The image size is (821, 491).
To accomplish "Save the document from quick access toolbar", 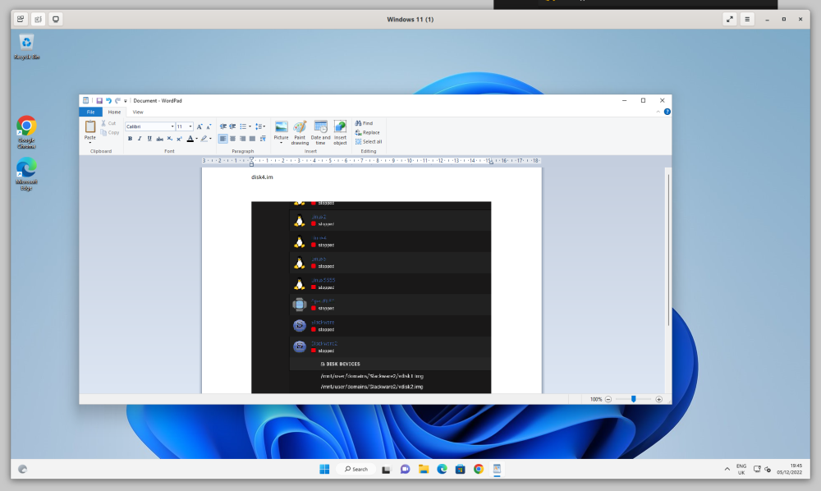I will coord(99,100).
